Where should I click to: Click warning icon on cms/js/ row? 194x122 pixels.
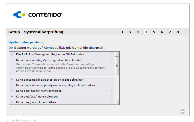112,102
